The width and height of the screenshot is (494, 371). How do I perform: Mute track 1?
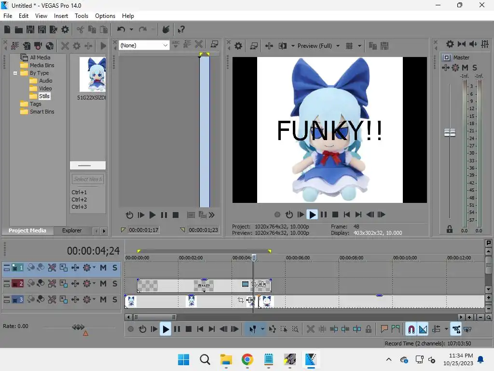point(103,268)
